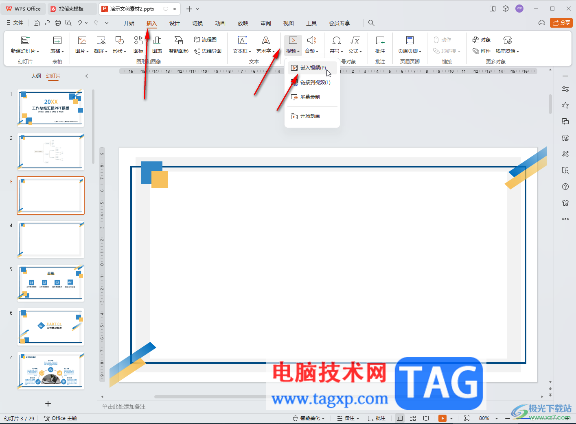Click the three dots more icon in sidebar

click(x=565, y=219)
